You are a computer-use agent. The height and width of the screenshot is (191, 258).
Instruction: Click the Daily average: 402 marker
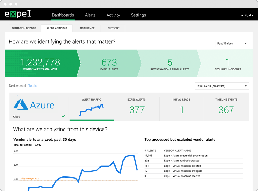29,179
